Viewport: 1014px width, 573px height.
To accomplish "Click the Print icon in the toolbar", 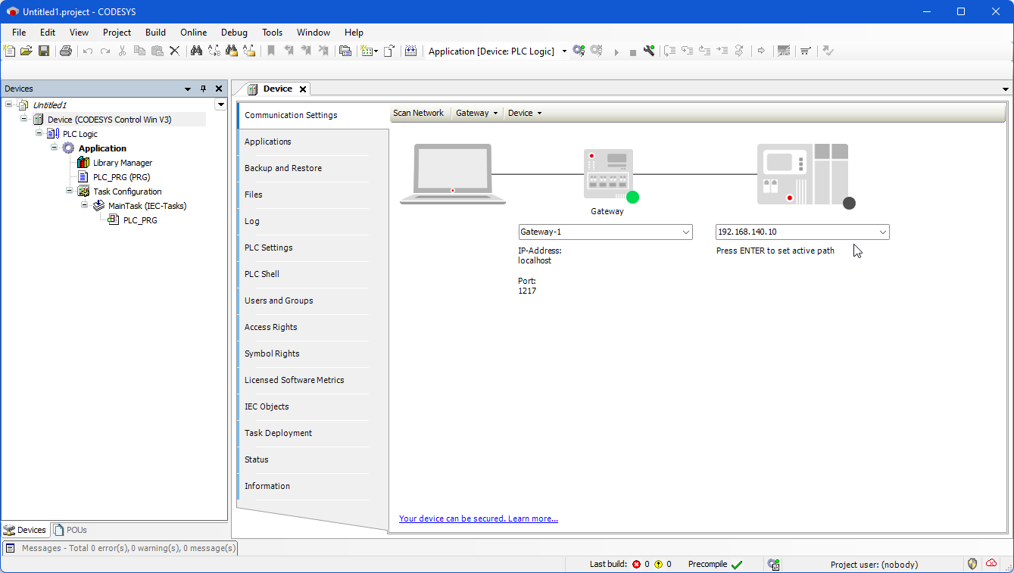I will point(67,51).
